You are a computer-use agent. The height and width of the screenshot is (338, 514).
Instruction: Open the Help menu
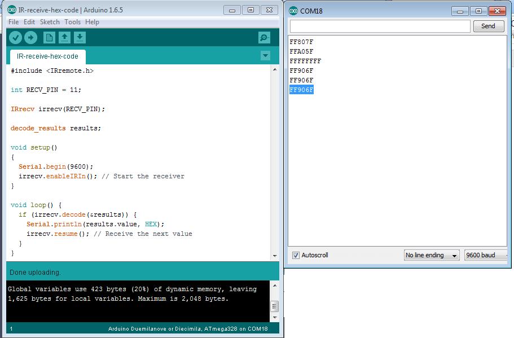(x=92, y=22)
